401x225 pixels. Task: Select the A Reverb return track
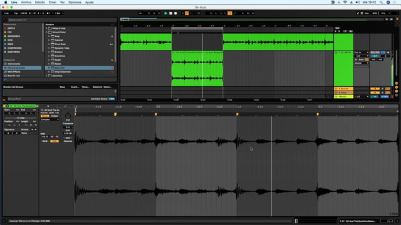pyautogui.click(x=343, y=89)
